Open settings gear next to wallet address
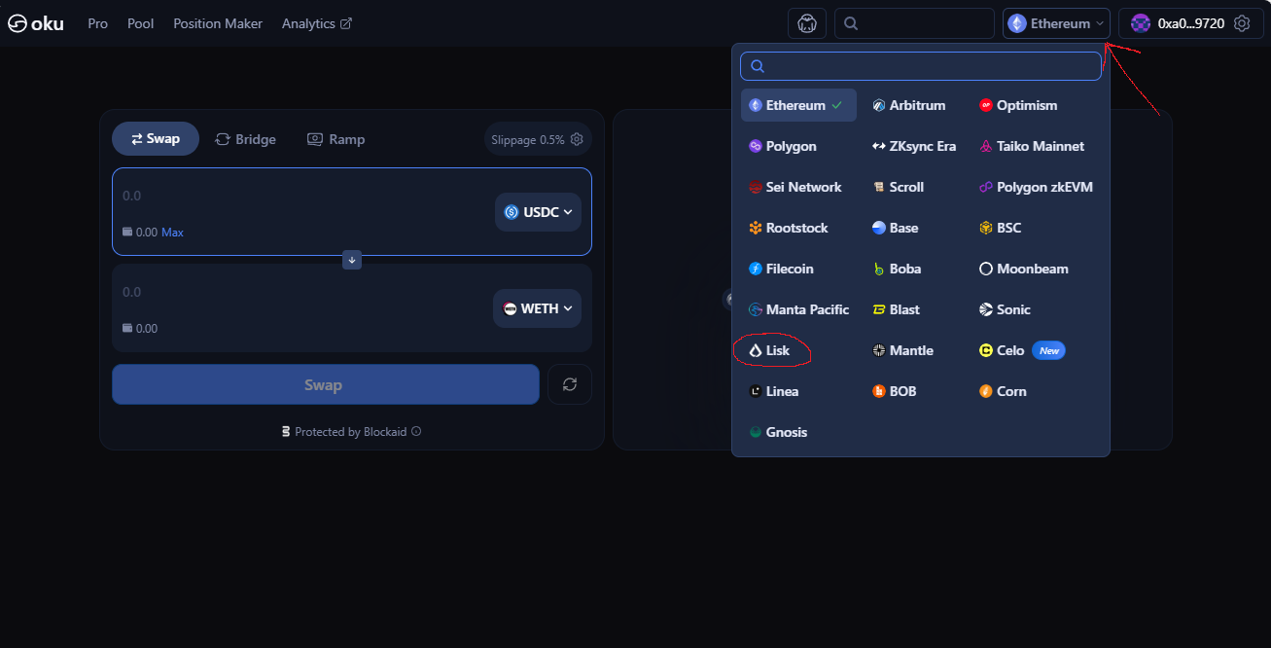The height and width of the screenshot is (648, 1271). pyautogui.click(x=1242, y=23)
